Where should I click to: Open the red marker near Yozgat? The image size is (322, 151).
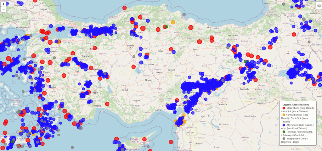171,49
